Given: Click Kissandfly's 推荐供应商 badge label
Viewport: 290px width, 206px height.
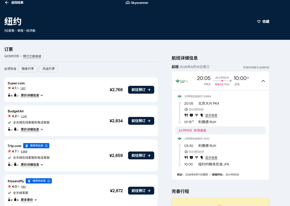Looking at the screenshot, I should [x=39, y=181].
